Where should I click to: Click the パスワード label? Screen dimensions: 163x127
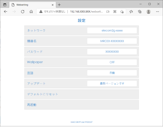(x=35, y=52)
